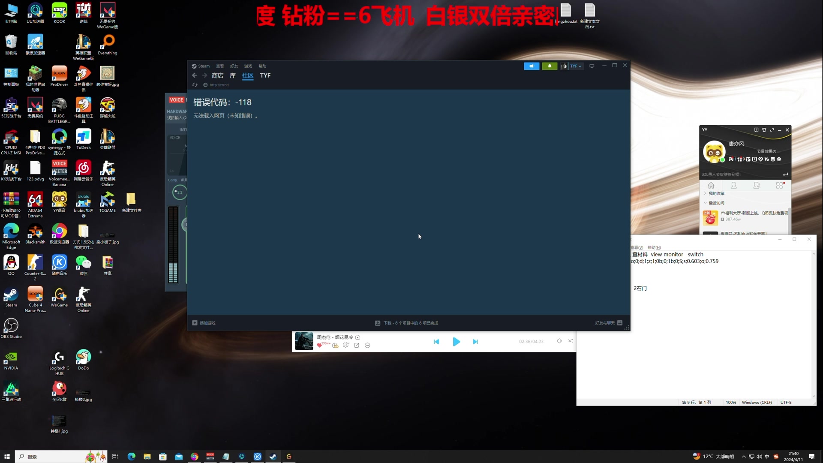Screen dimensions: 823x463
Task: Open the TYF account dropdown in Steam
Action: point(576,66)
